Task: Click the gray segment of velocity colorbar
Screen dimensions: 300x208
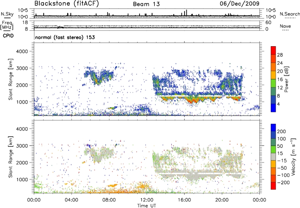Action: click(x=273, y=157)
